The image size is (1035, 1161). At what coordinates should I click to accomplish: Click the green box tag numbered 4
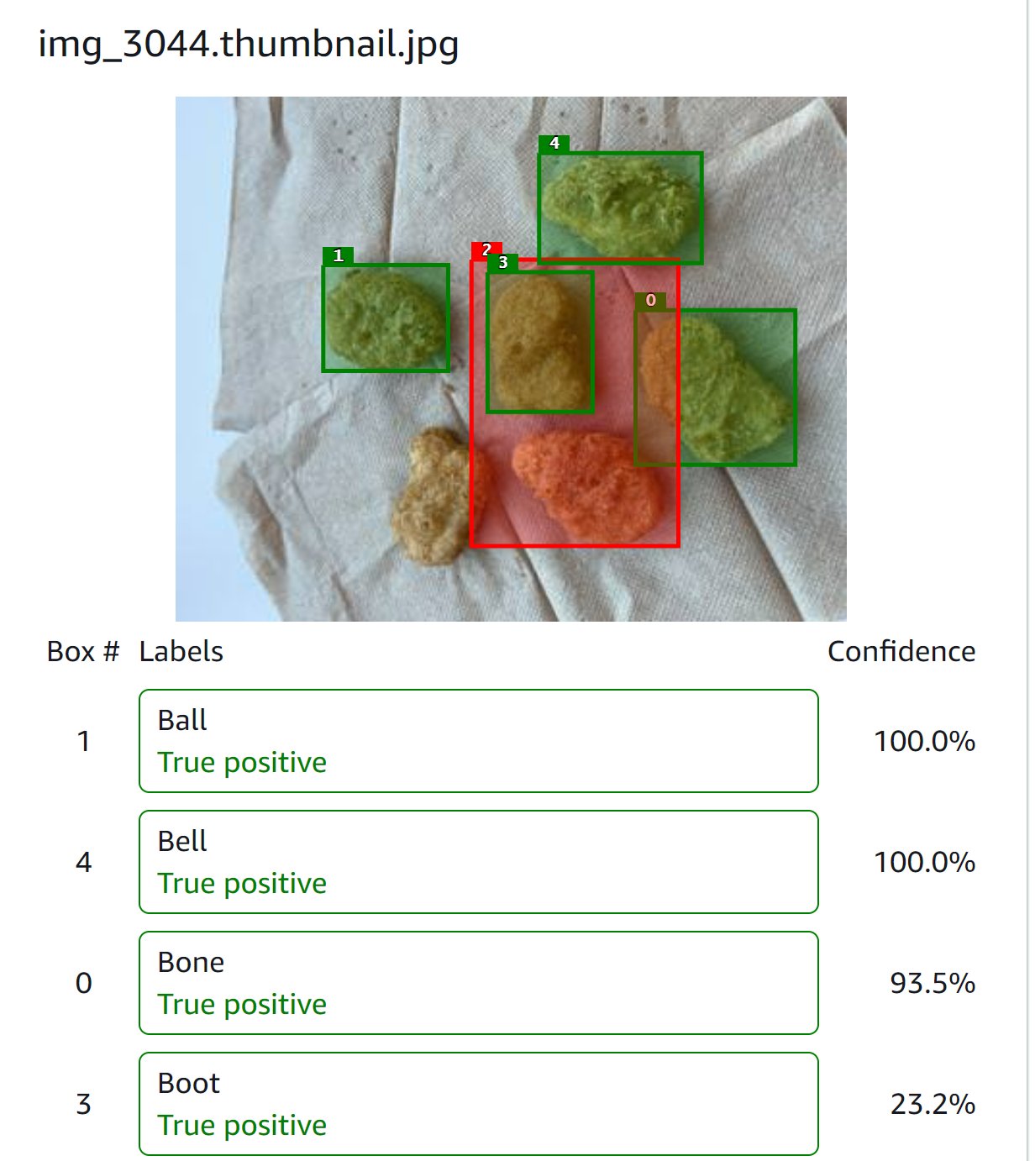coord(554,144)
